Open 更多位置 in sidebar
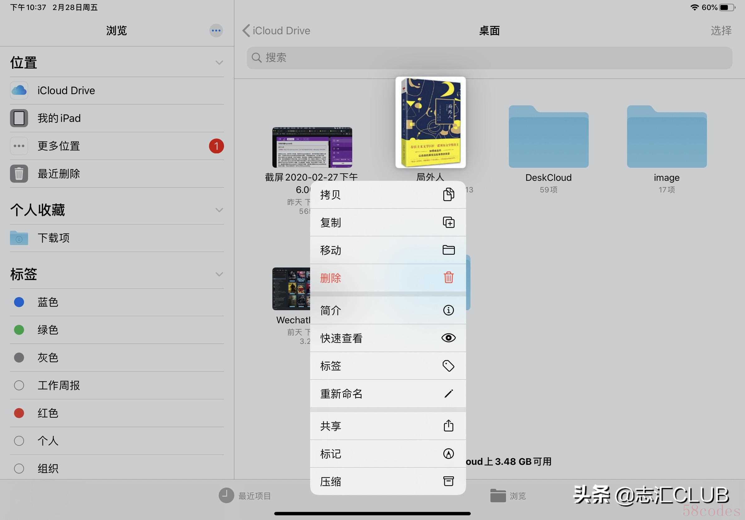 117,146
